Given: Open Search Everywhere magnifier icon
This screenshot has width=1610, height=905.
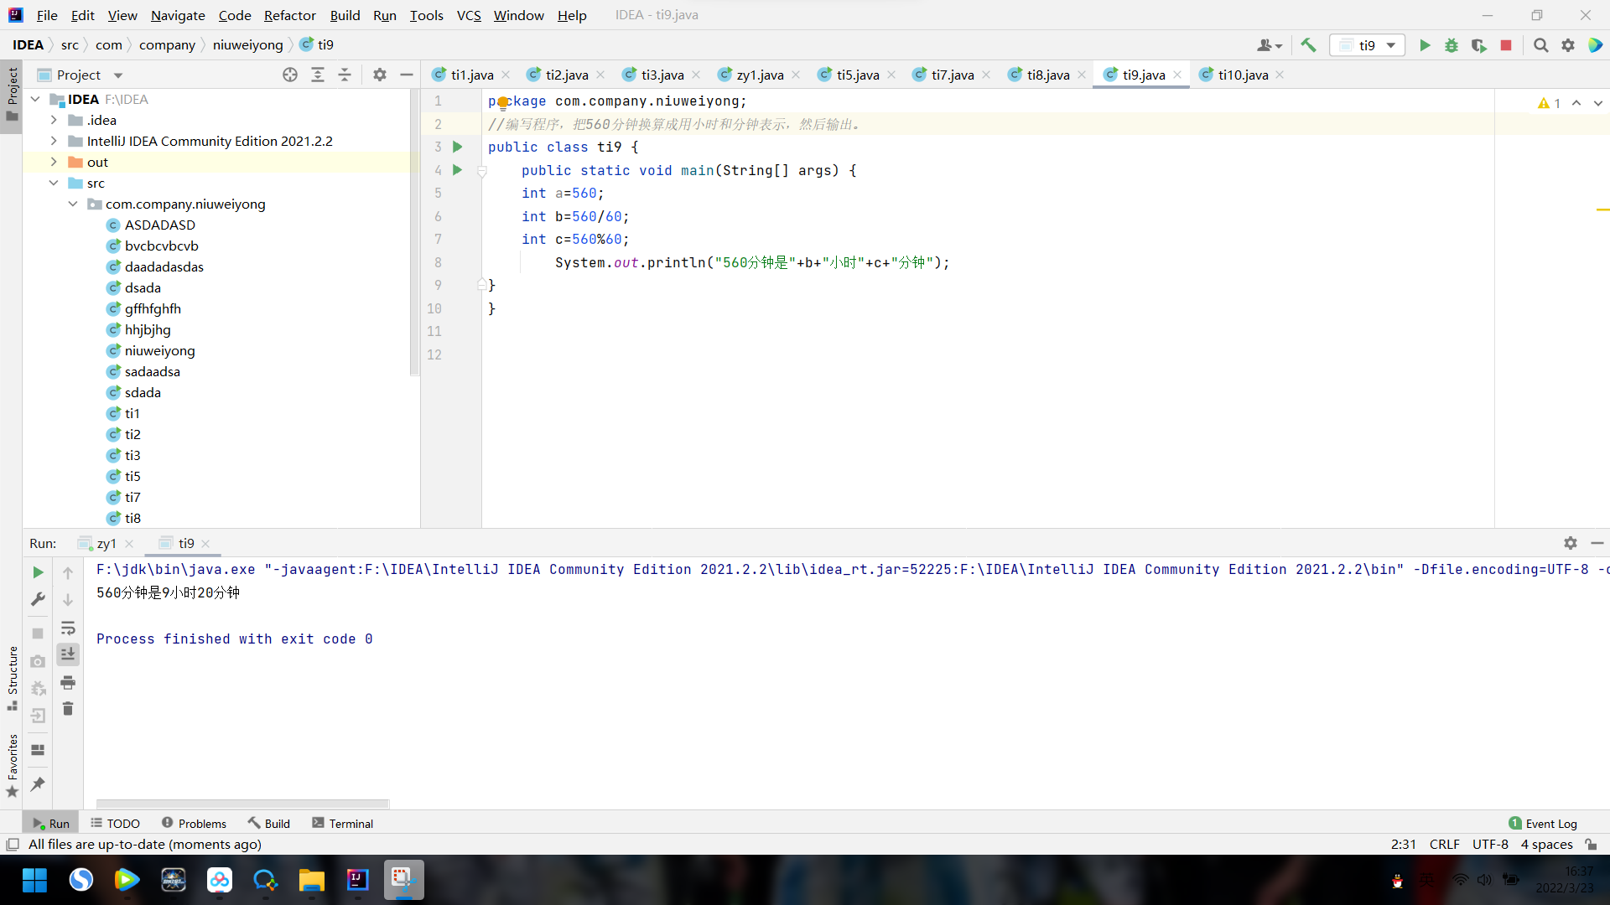Looking at the screenshot, I should (x=1540, y=45).
